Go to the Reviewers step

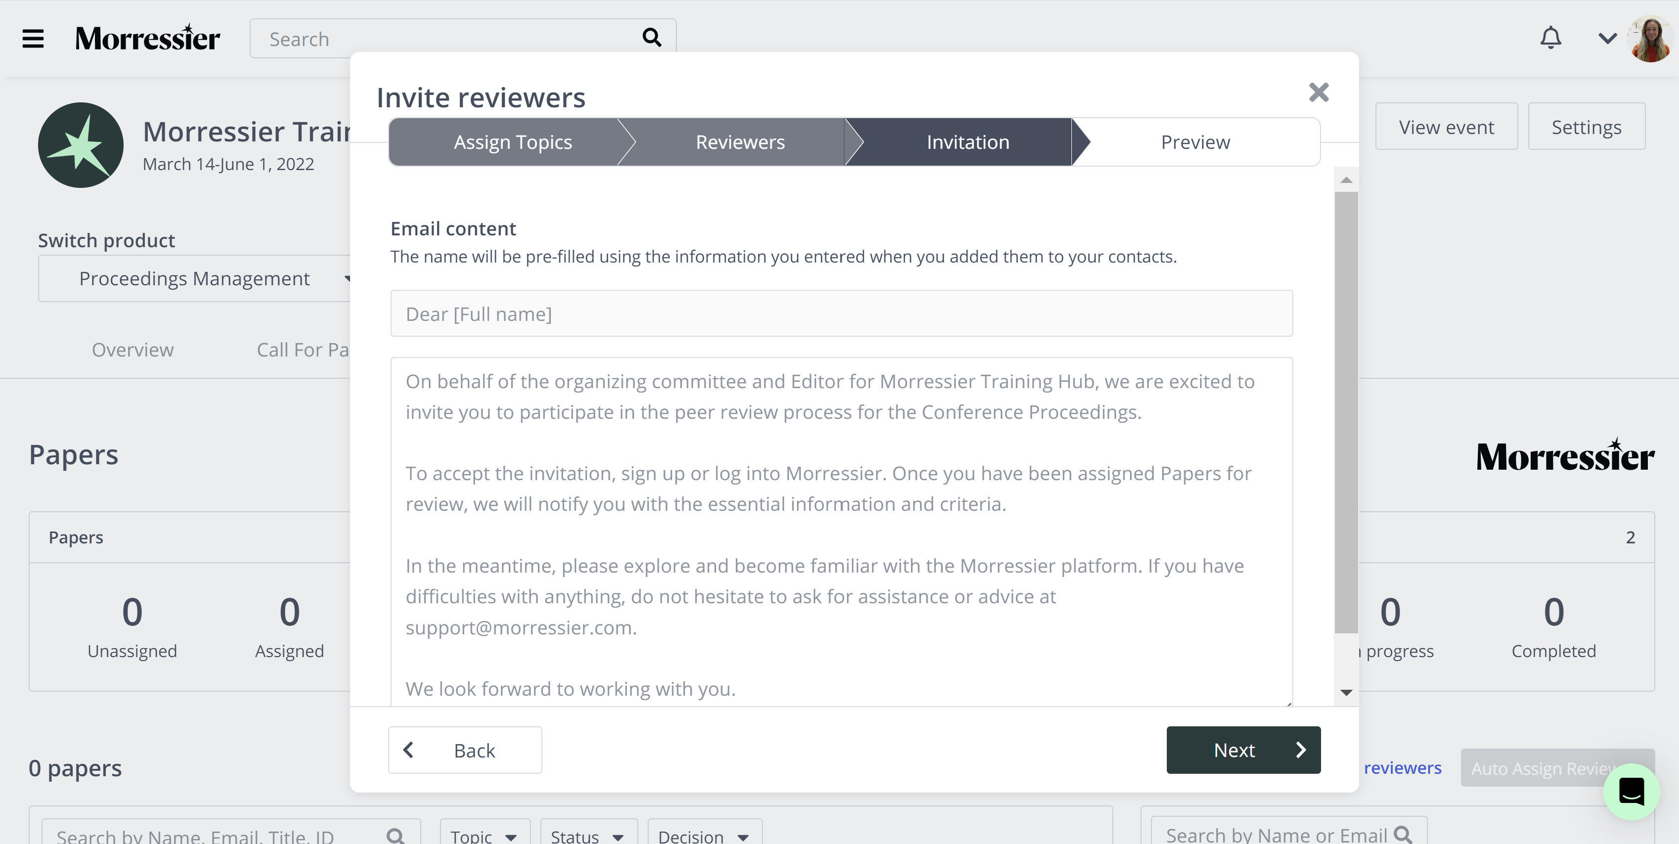pyautogui.click(x=740, y=141)
